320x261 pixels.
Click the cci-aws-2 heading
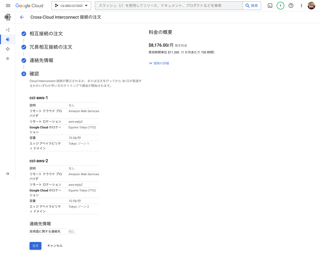39,161
